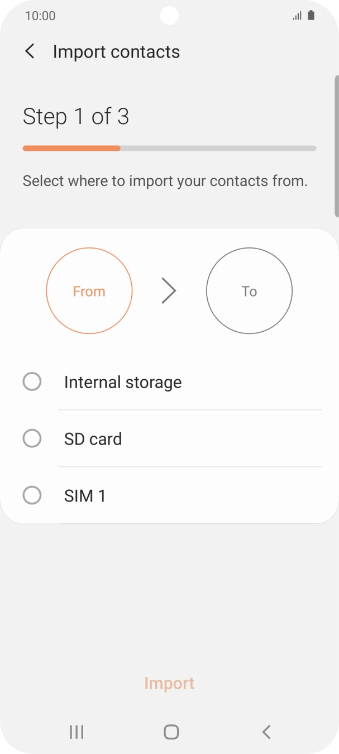Open recent apps from navigation bar
This screenshot has height=754, width=339.
point(77,732)
